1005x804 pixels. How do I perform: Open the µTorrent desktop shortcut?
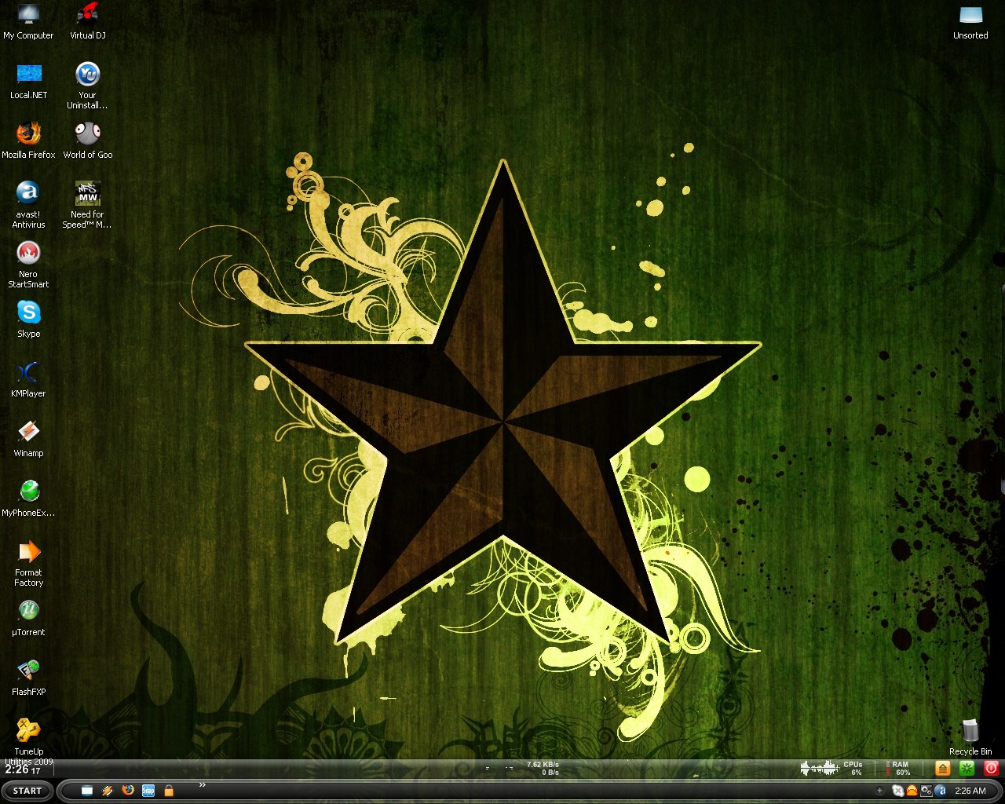pyautogui.click(x=28, y=612)
